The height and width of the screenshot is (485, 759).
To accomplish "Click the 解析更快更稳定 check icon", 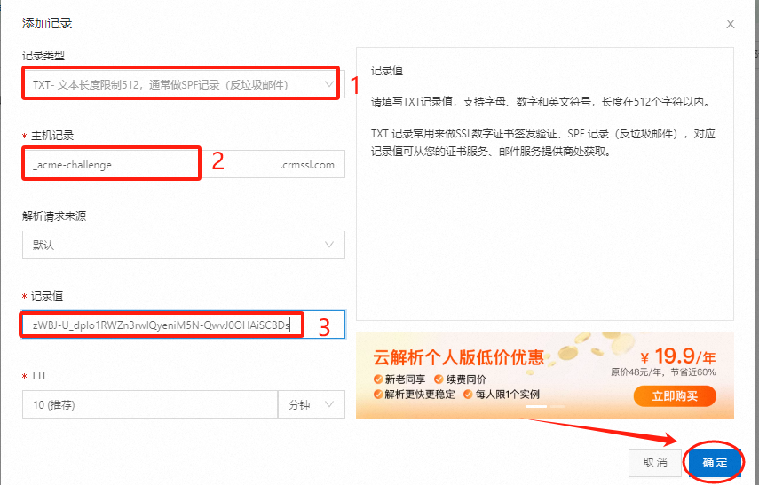I will point(378,394).
